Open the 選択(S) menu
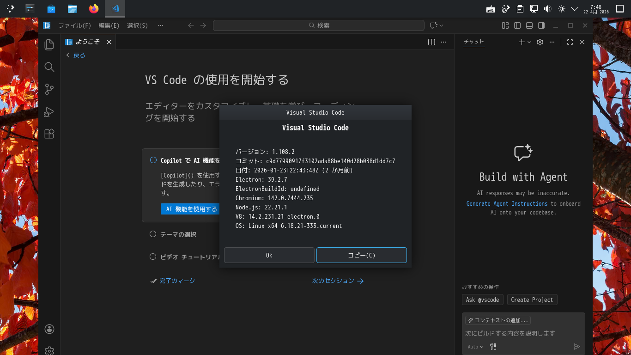This screenshot has width=631, height=355. point(137,25)
